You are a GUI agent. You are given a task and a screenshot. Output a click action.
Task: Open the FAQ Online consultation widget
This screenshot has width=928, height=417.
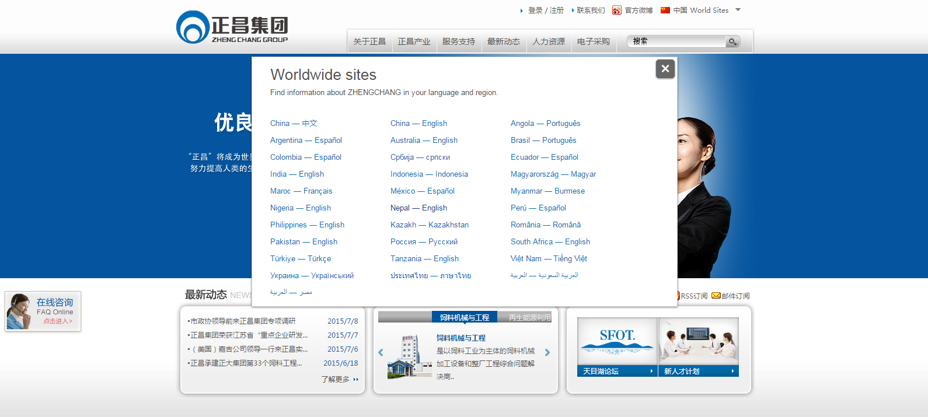[43, 311]
